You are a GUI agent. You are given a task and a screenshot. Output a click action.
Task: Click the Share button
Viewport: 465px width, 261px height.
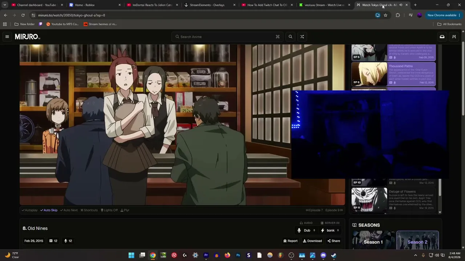coord(334,241)
